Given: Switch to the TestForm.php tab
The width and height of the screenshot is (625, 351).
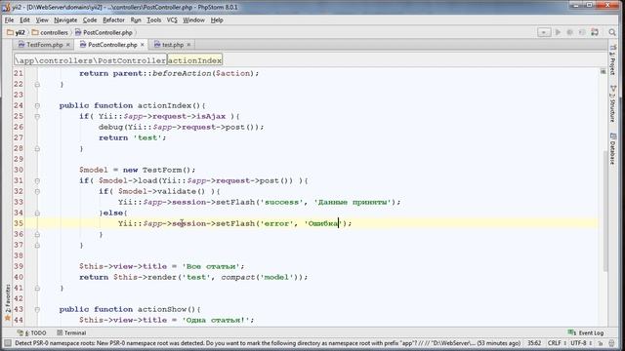Looking at the screenshot, I should coord(44,45).
